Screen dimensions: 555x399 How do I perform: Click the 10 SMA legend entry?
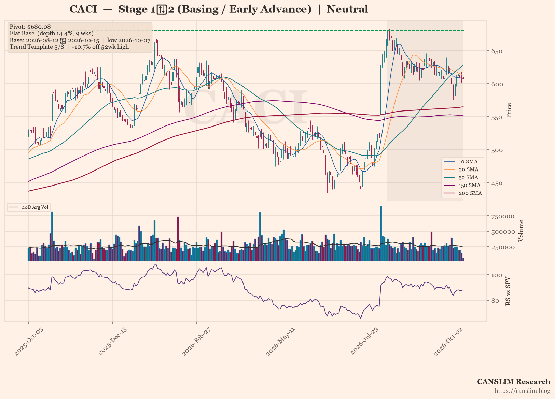coord(463,162)
